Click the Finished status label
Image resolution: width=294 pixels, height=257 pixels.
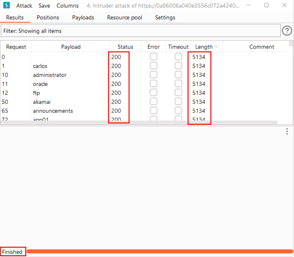coord(12,252)
